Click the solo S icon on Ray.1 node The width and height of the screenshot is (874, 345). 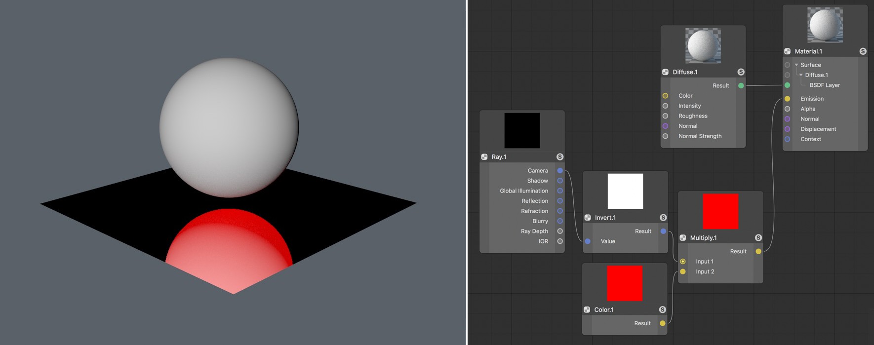point(560,157)
